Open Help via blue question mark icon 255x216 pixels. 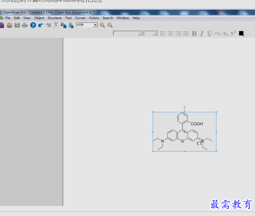33,25
